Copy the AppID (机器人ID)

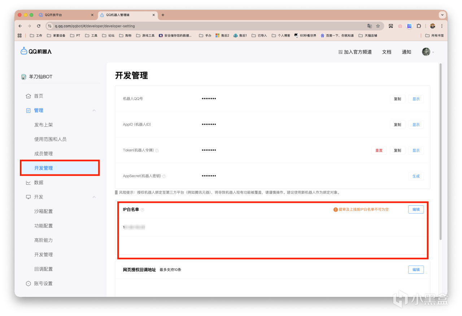397,125
